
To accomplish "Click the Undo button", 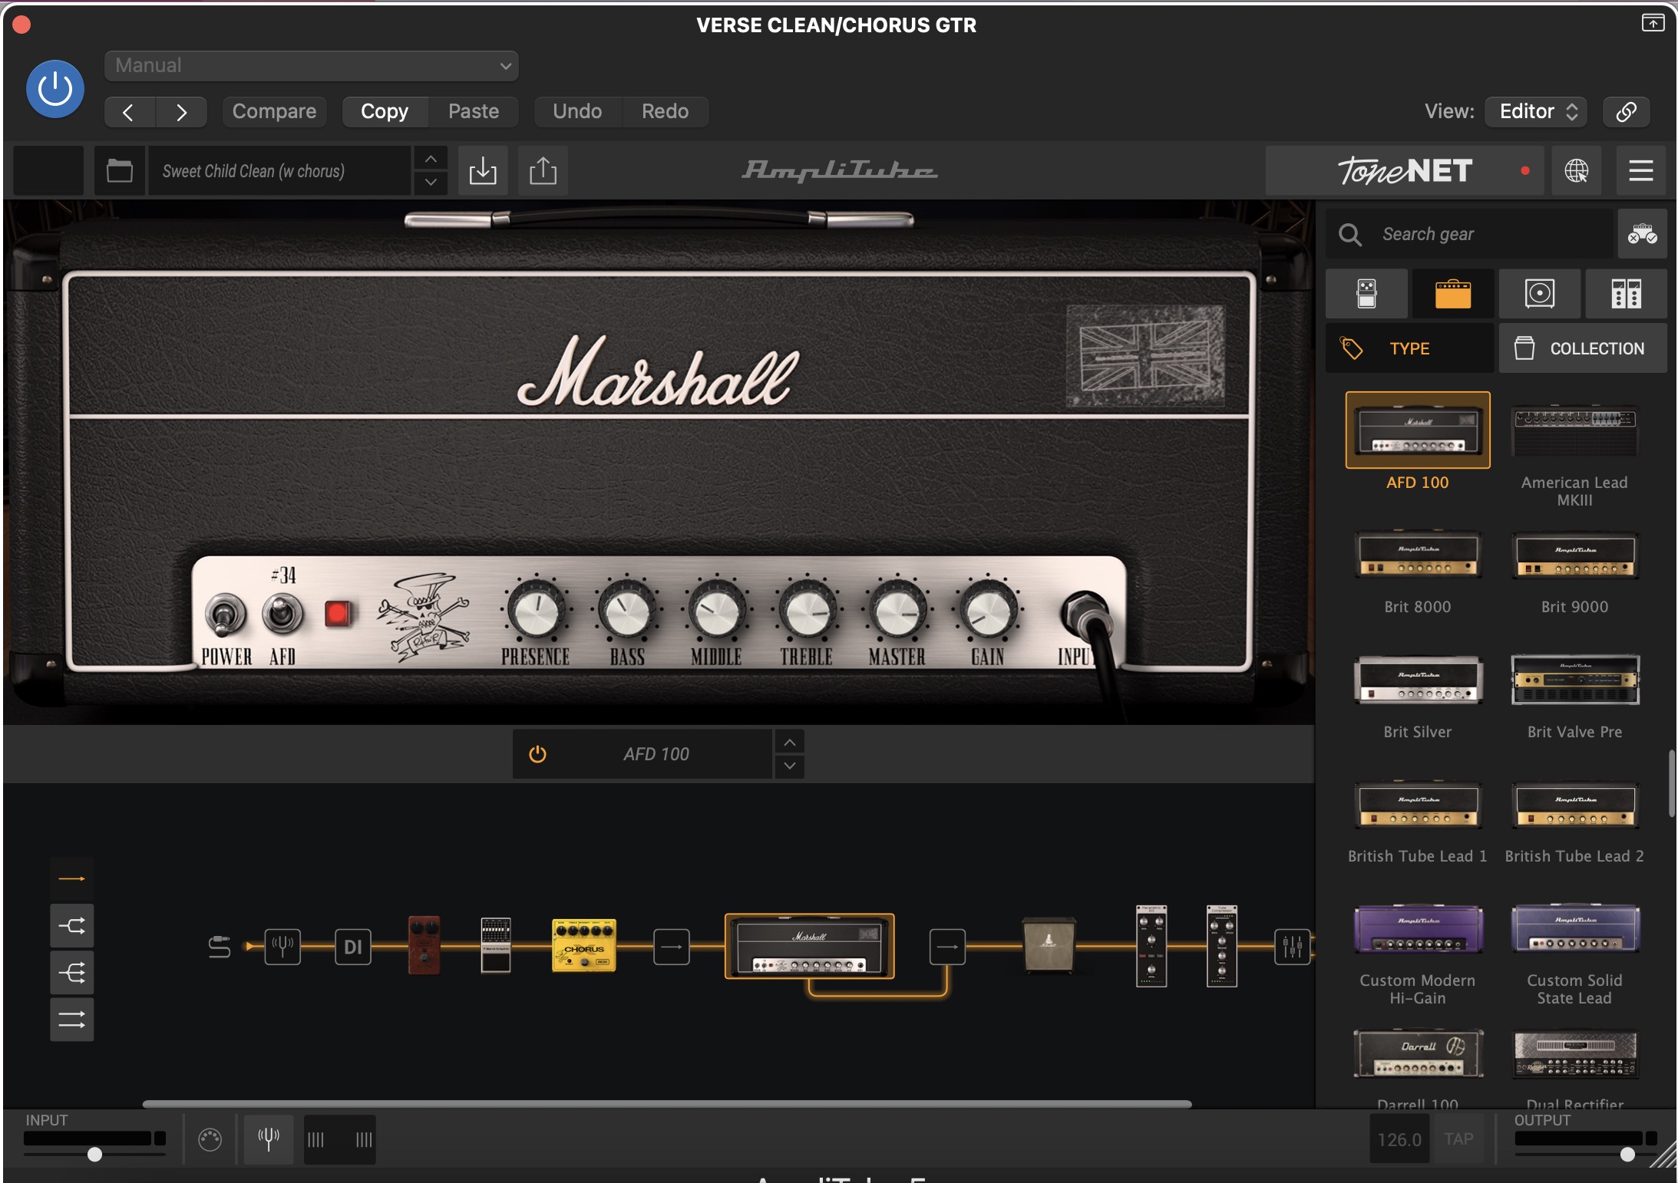I will tap(577, 112).
